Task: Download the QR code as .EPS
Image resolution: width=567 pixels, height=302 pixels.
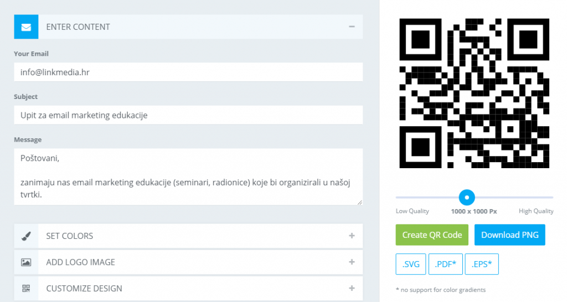Action: [482, 264]
